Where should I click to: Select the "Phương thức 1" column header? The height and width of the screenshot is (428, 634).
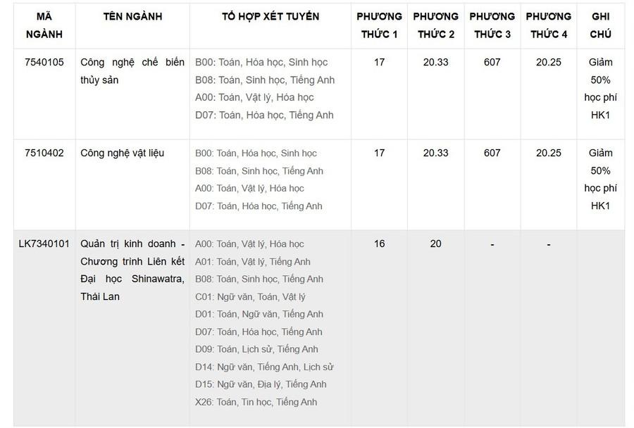[x=379, y=25]
